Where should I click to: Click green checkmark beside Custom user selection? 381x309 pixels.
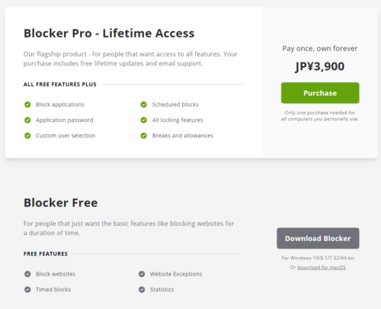click(x=27, y=136)
